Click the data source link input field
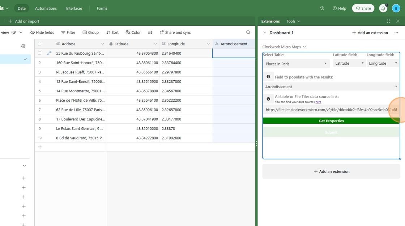Image resolution: width=405 pixels, height=226 pixels. 331,110
